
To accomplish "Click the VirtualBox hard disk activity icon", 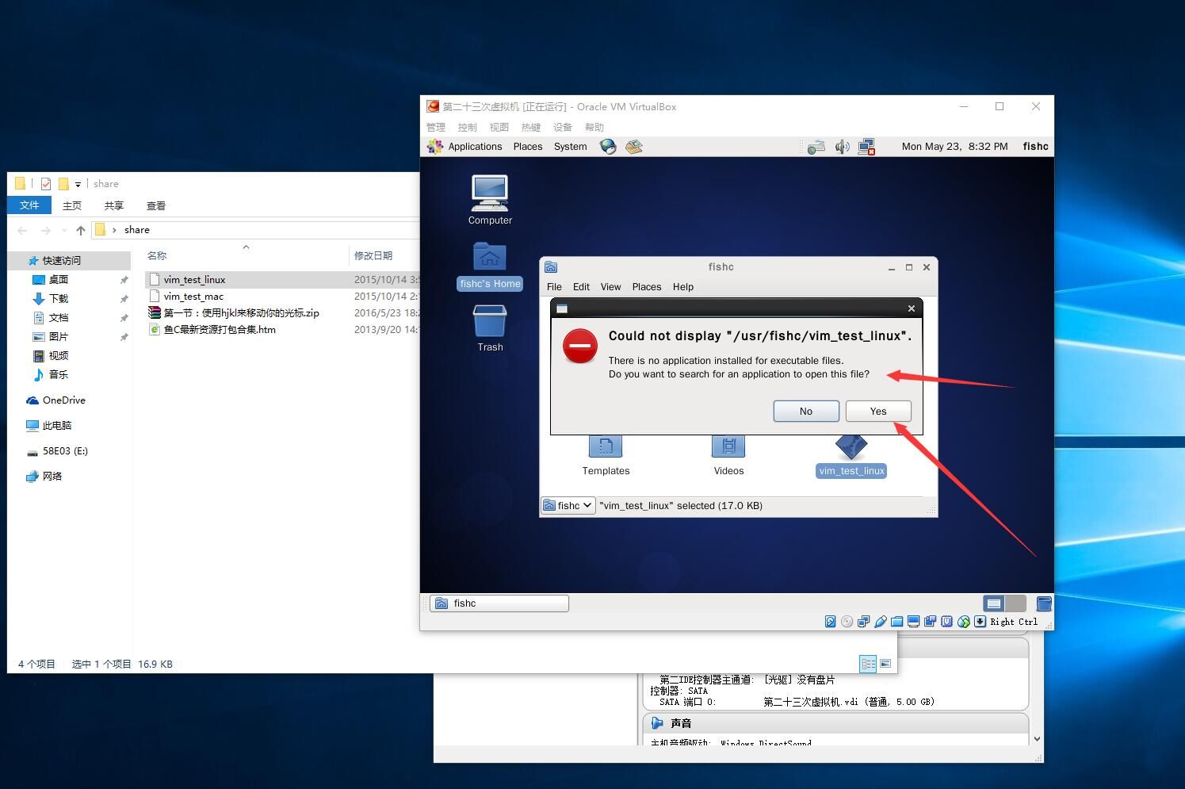I will click(830, 622).
